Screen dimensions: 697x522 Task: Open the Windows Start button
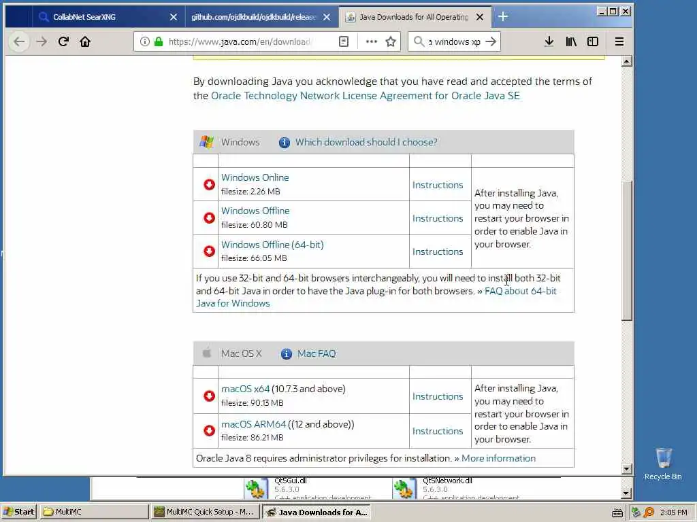(x=19, y=512)
